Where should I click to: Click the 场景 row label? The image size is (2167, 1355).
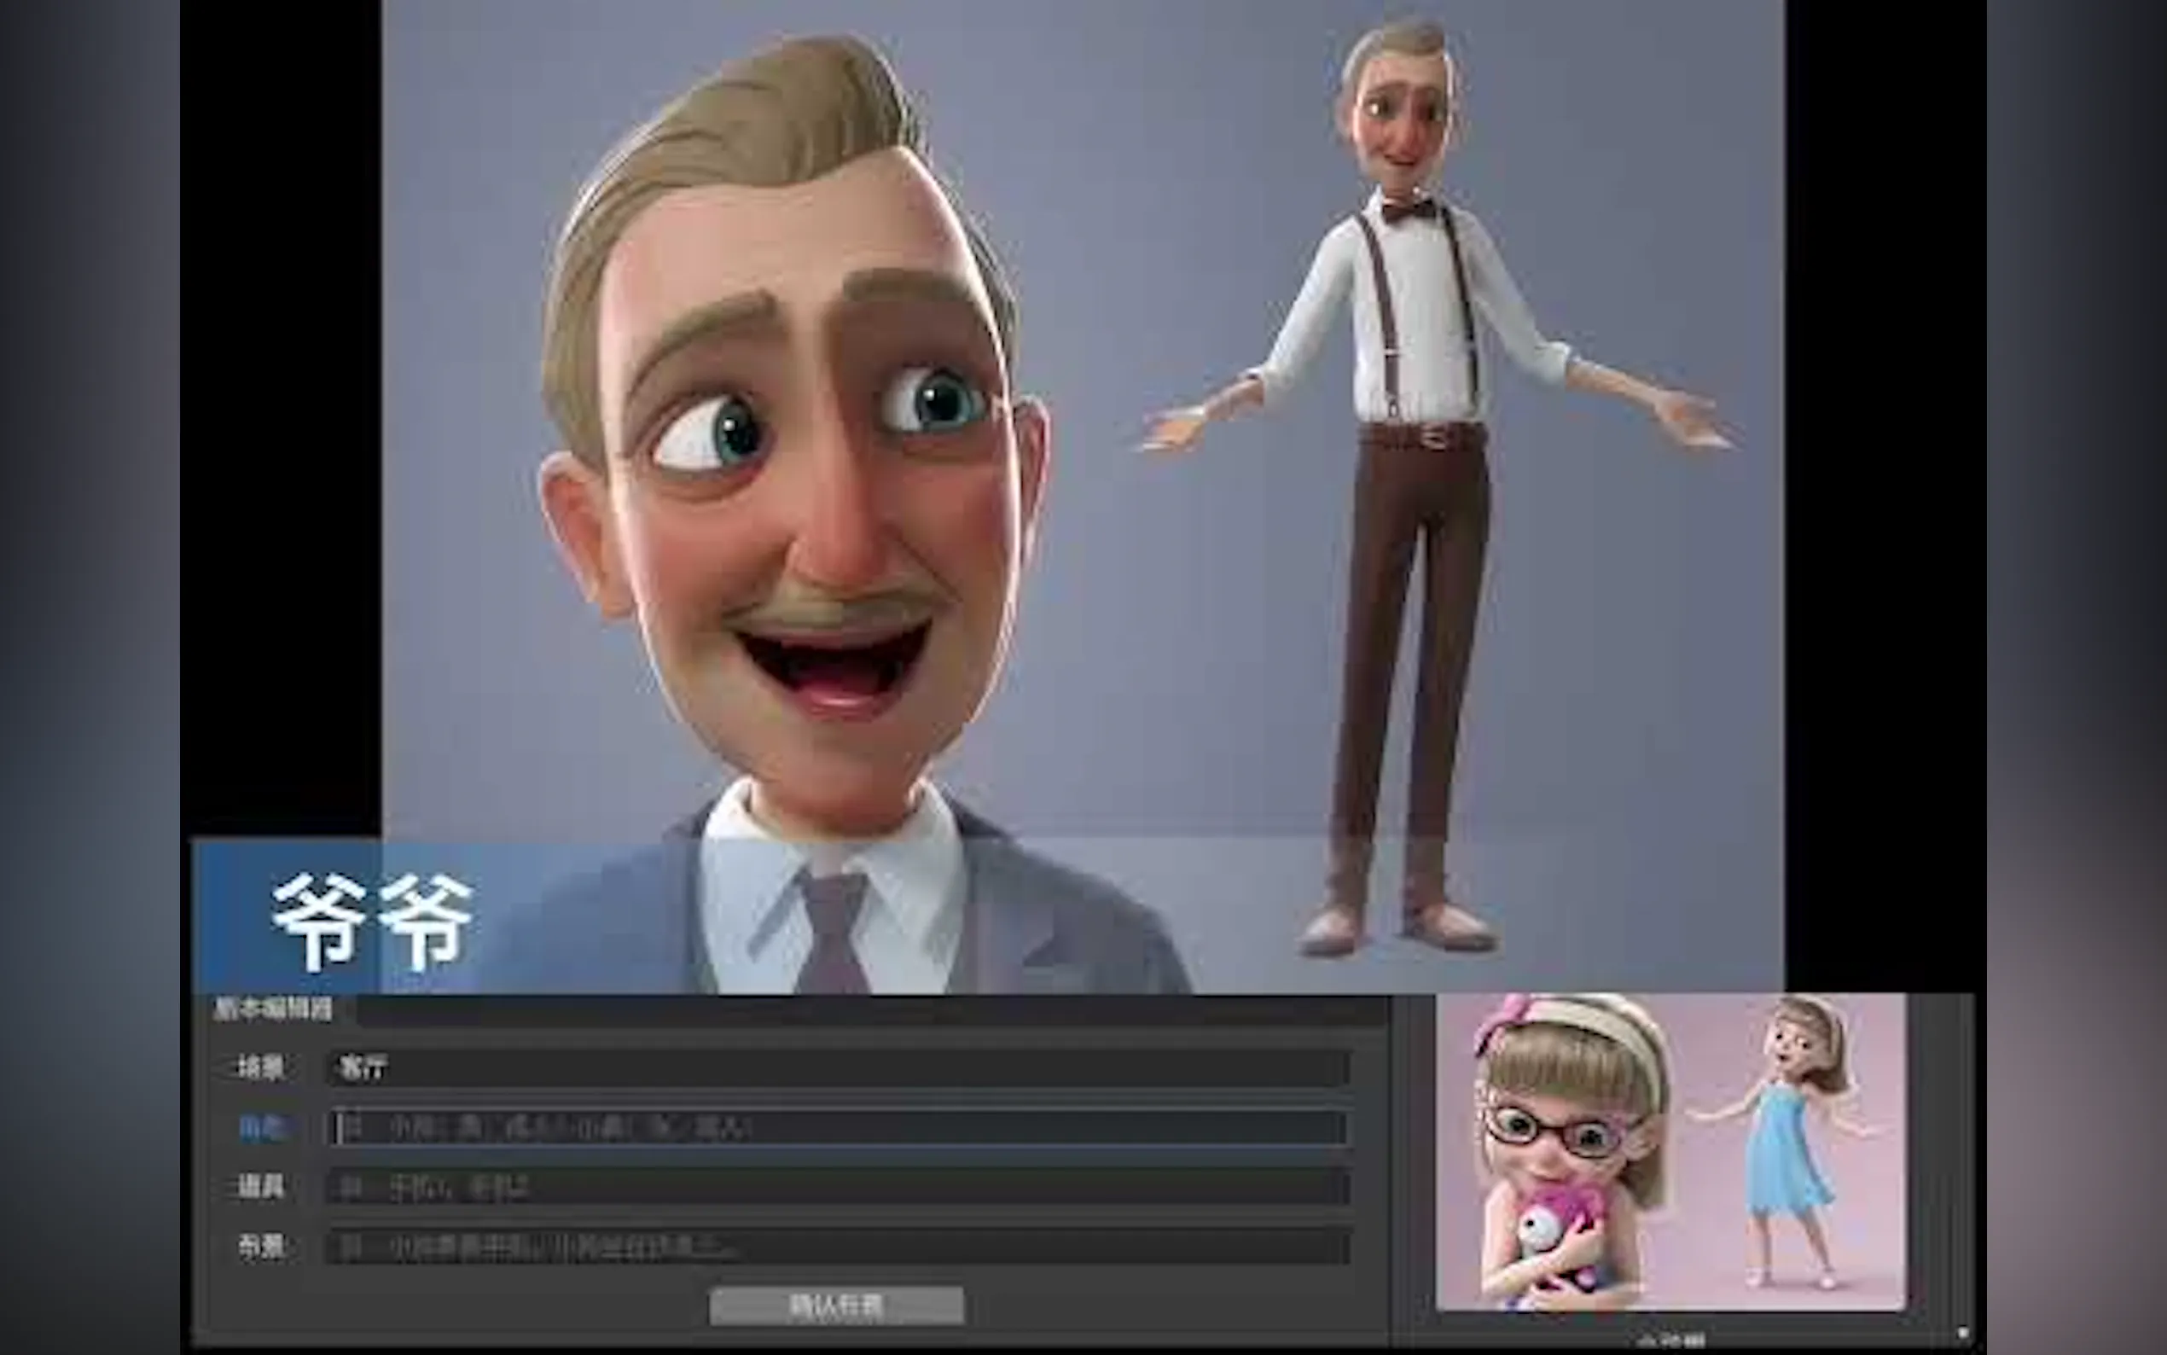click(x=261, y=1067)
